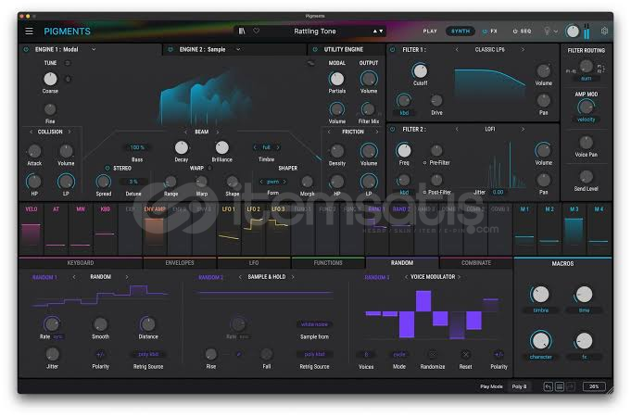This screenshot has height=417, width=631.
Task: Open settings via the gear icon
Action: pos(604,31)
